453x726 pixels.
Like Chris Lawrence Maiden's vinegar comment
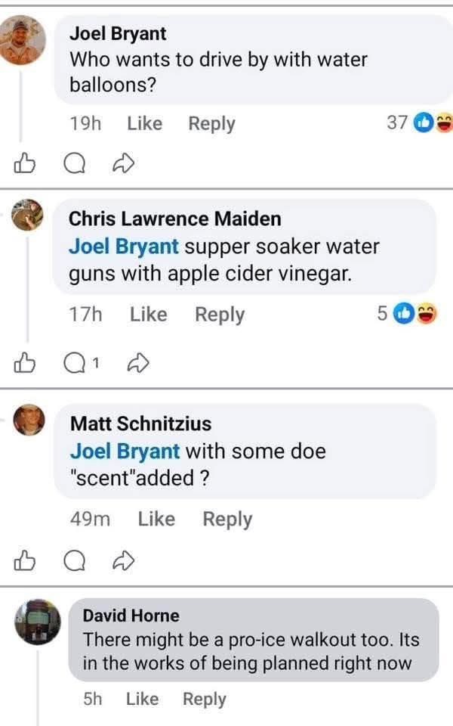pos(148,314)
